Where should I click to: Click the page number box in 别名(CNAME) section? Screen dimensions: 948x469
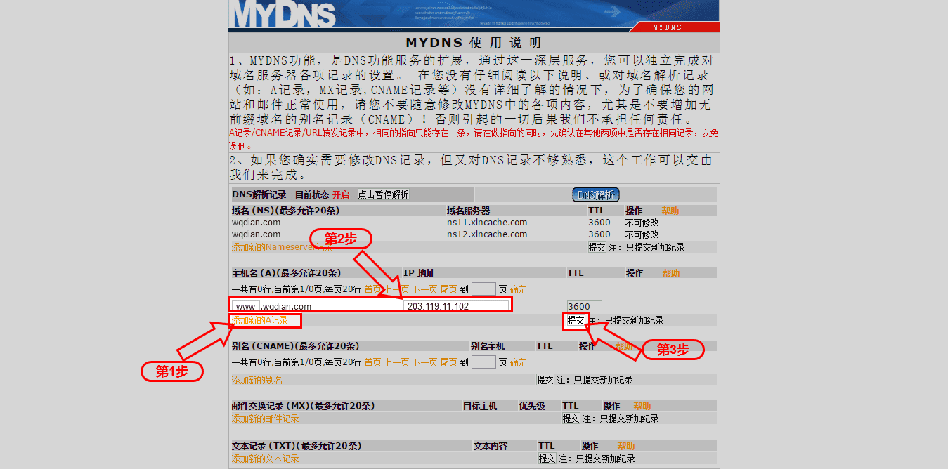pyautogui.click(x=483, y=362)
